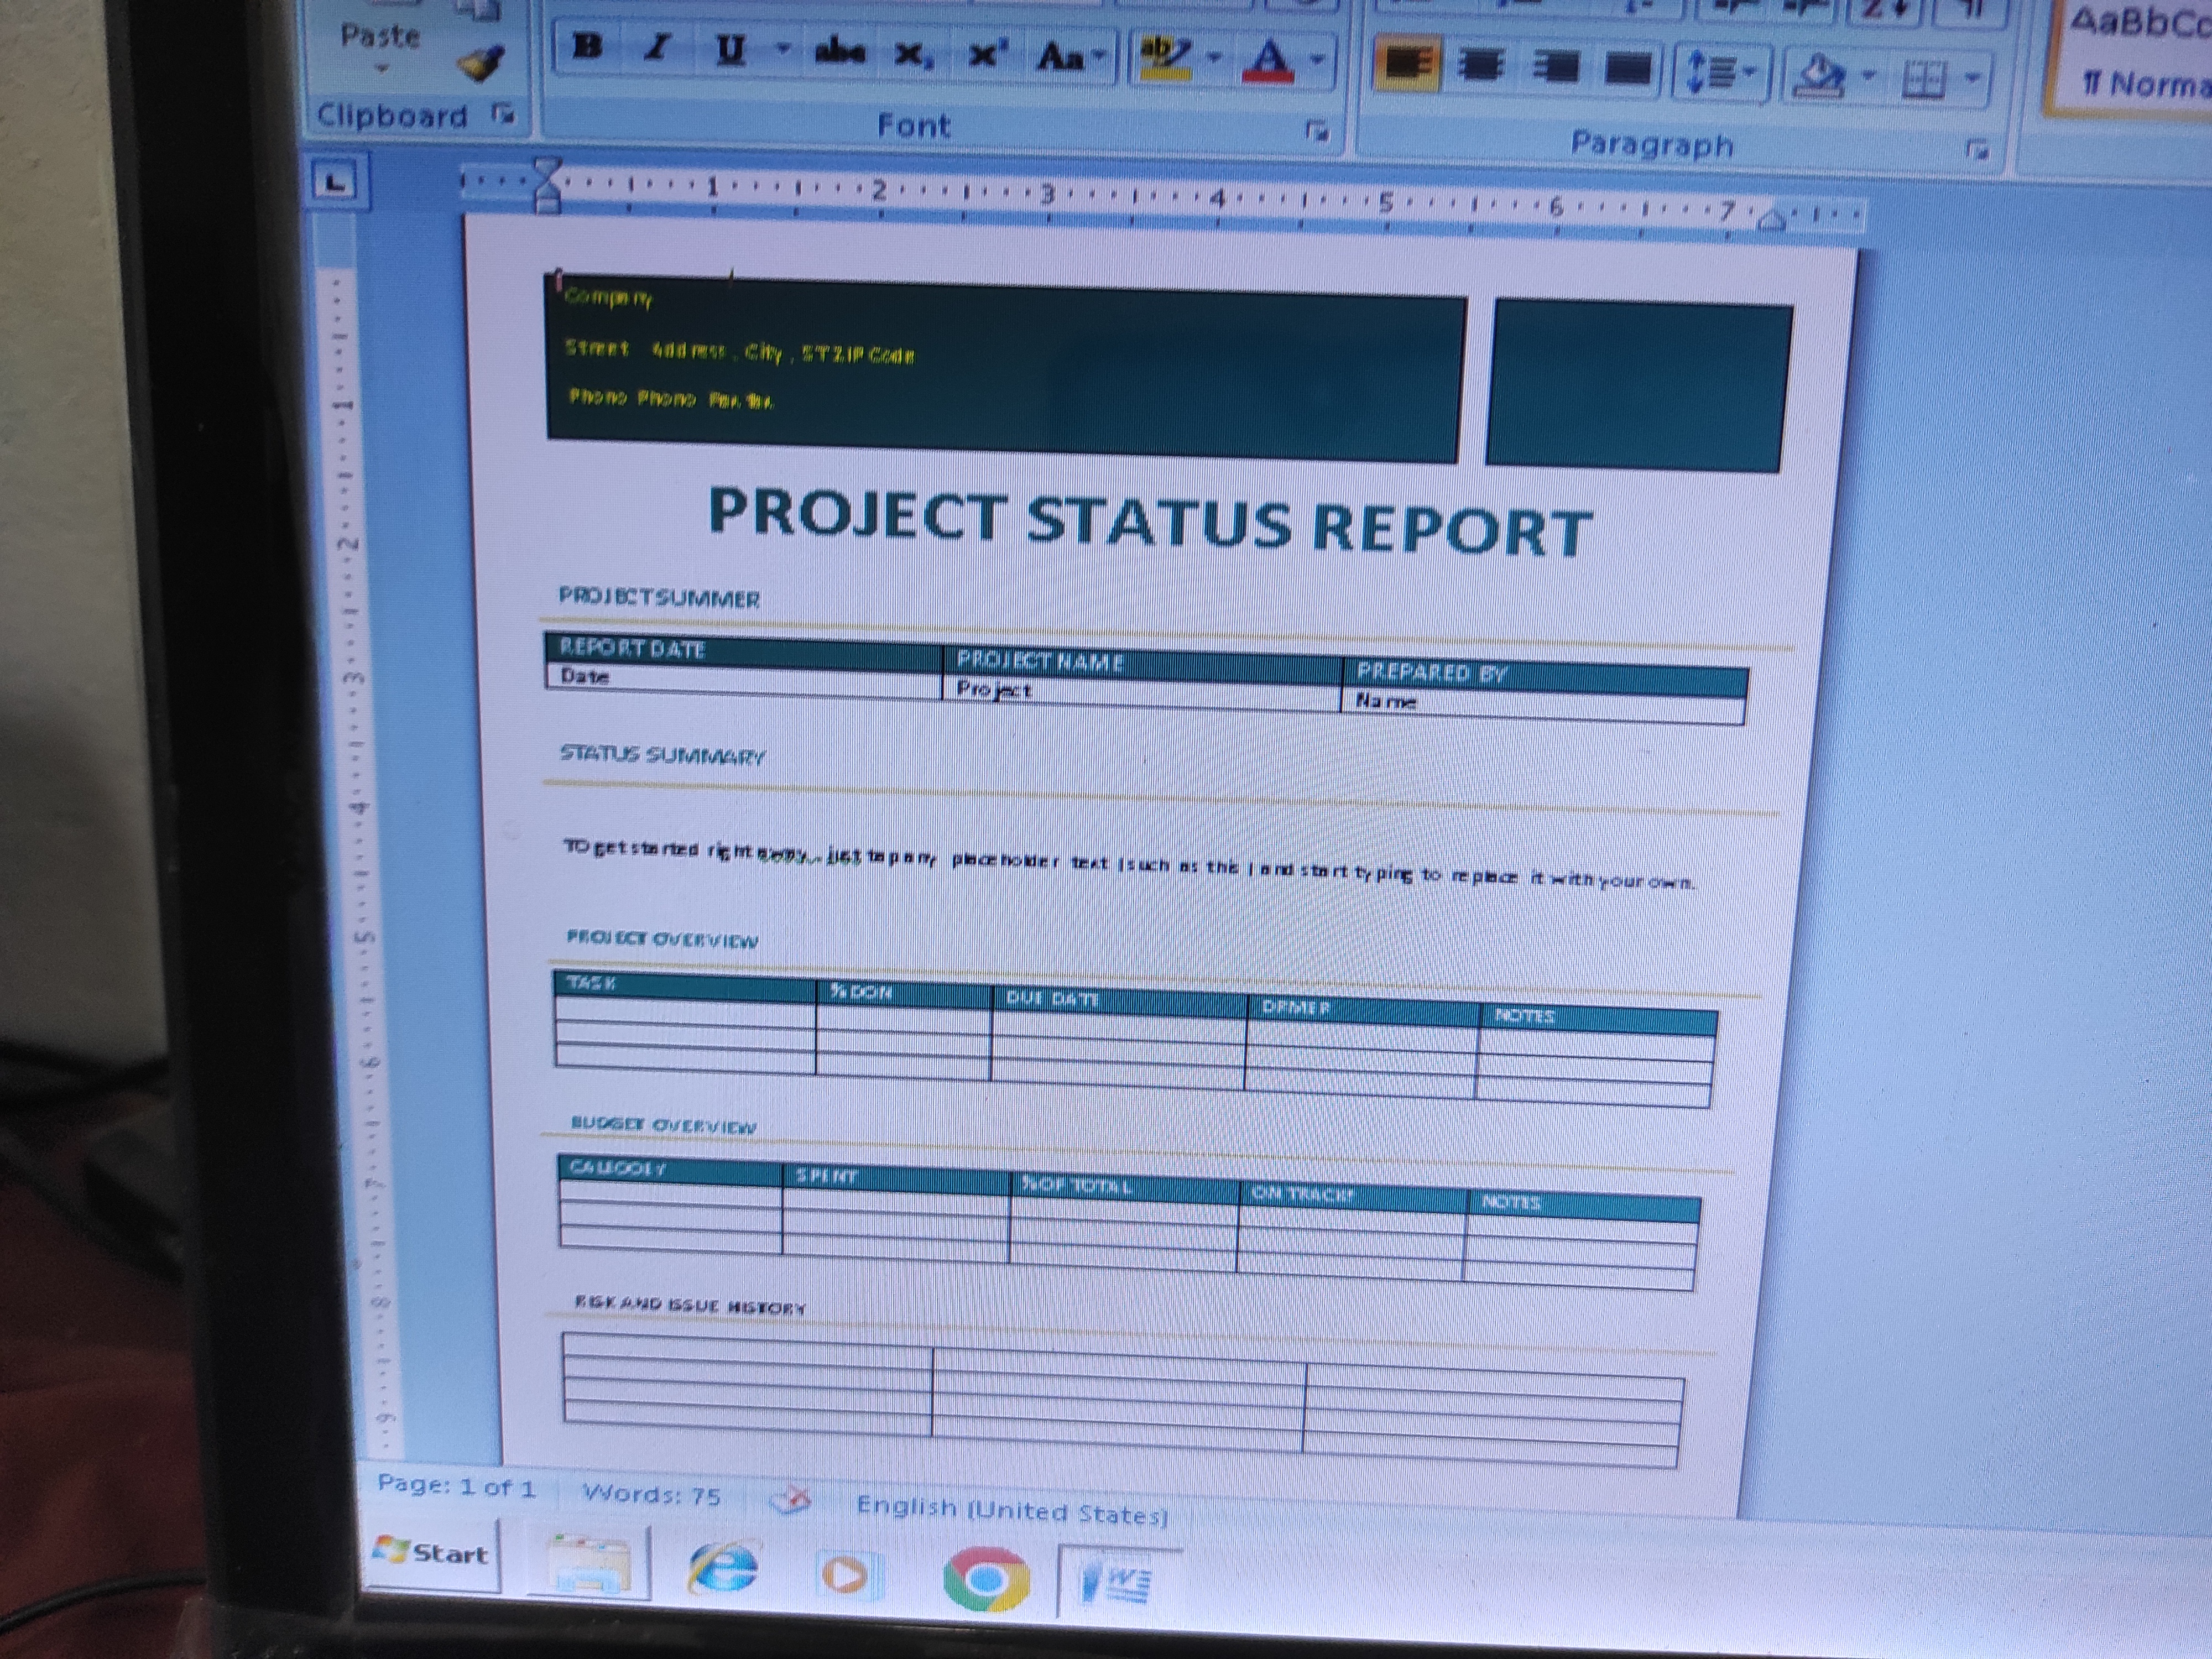Toggle bold formatting
Screen dimensions: 2212x1659
(x=589, y=47)
